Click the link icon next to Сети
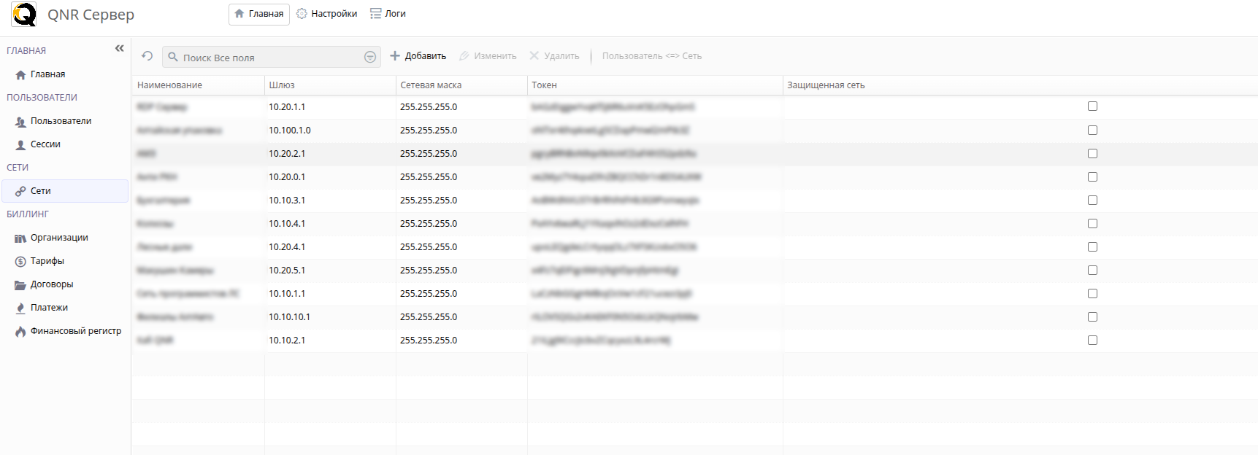Screen dimensions: 1258x455 point(20,191)
